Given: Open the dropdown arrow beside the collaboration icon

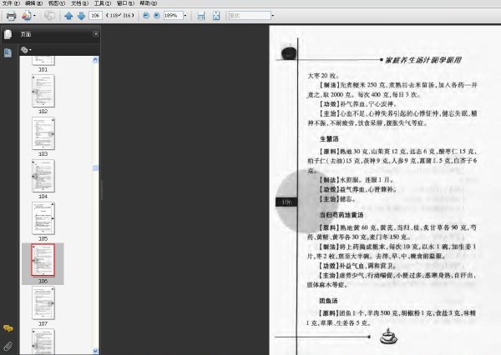Looking at the screenshot, I should click(34, 16).
